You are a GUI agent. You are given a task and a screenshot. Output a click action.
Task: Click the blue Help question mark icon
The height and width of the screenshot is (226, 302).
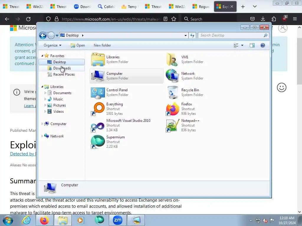(x=263, y=45)
